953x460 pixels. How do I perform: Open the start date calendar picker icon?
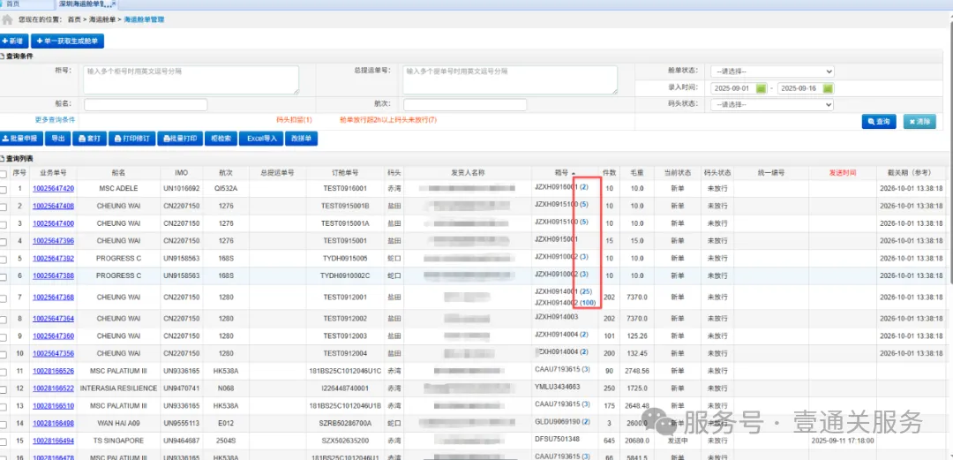pos(762,88)
